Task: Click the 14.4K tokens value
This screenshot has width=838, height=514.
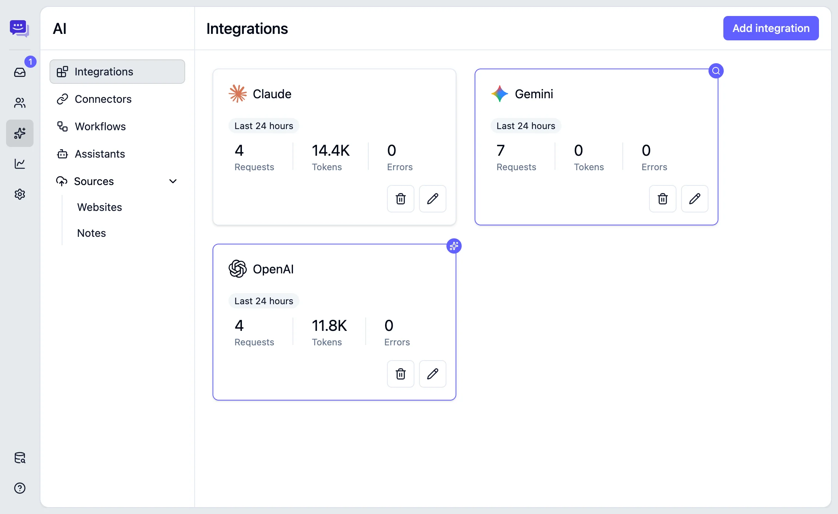Action: point(331,150)
